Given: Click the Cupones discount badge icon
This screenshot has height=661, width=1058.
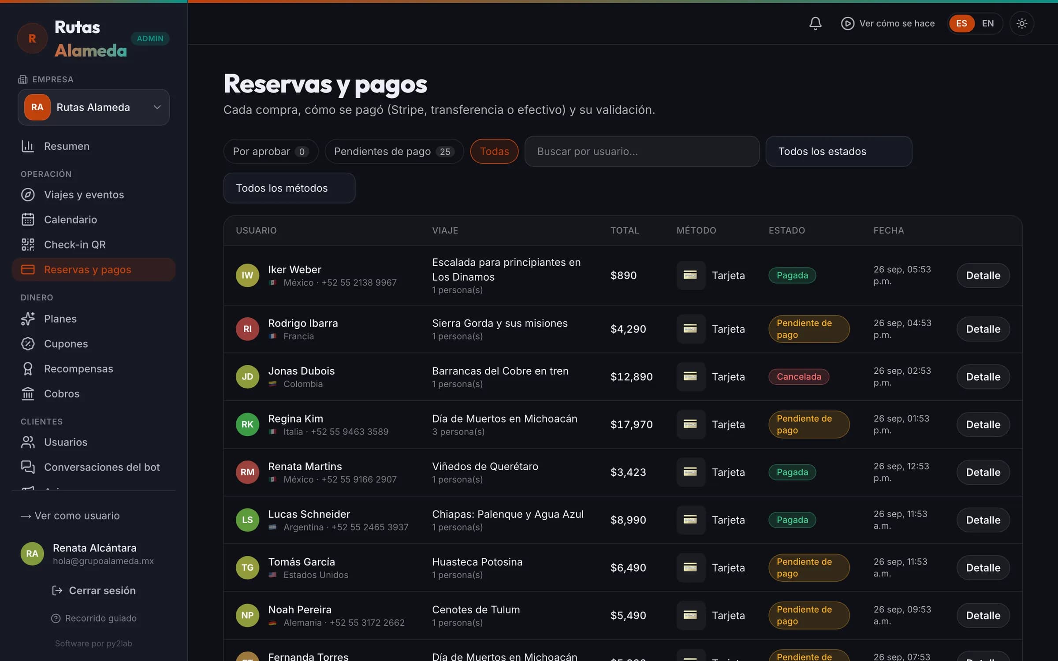Looking at the screenshot, I should tap(28, 344).
